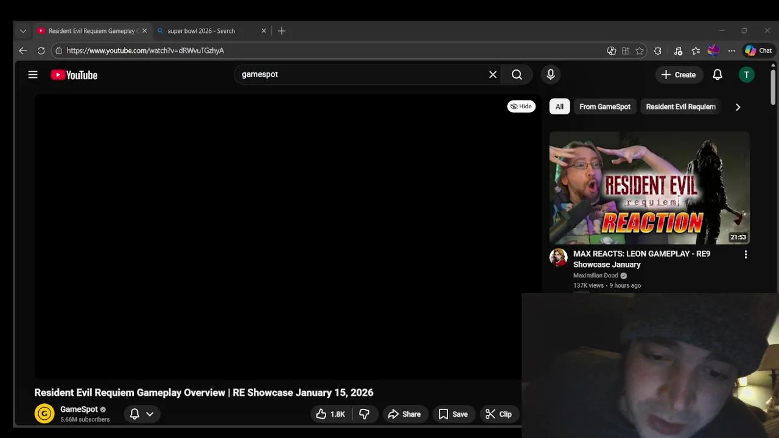Open the tab actions dropdown arrow
The image size is (779, 438).
23,31
